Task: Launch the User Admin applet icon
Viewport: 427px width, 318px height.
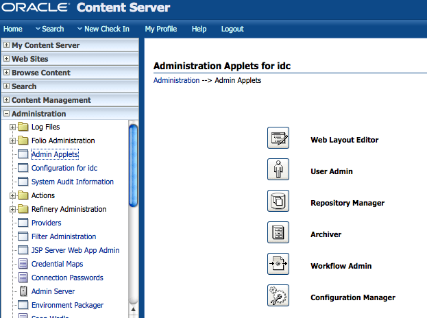Action: click(x=278, y=170)
